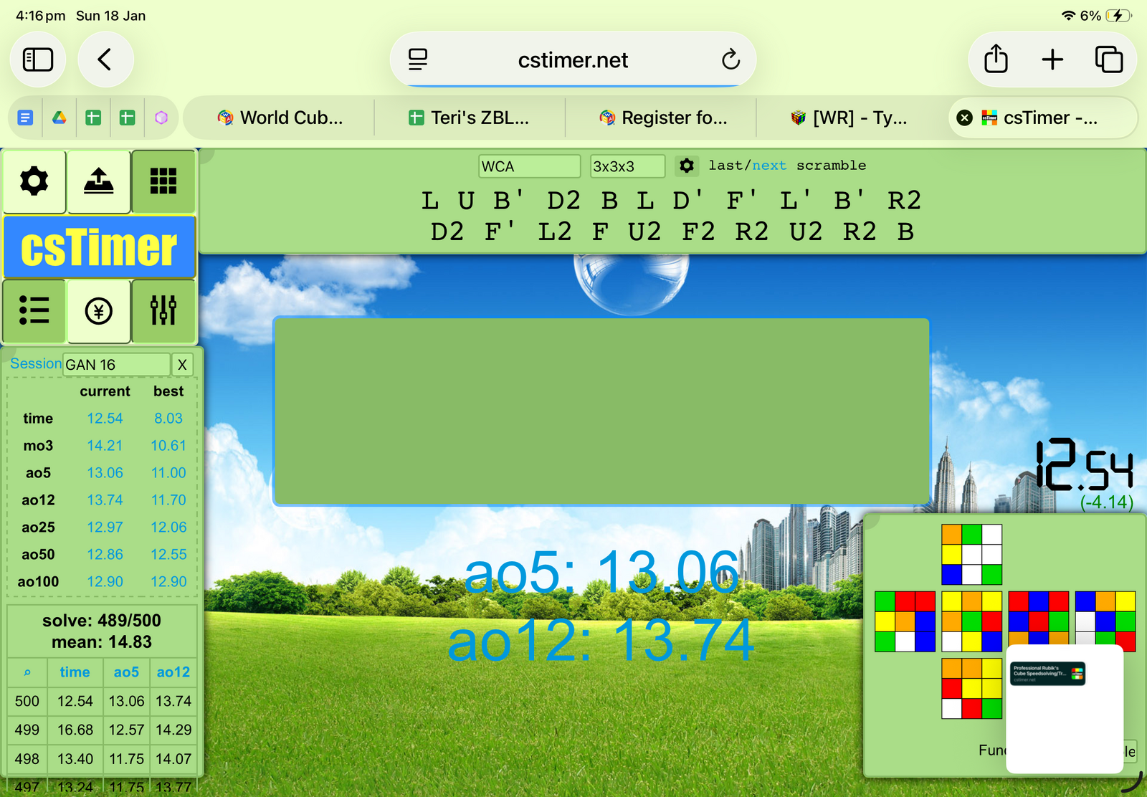
Task: Open the session GAN 16 selector
Action: coord(116,365)
